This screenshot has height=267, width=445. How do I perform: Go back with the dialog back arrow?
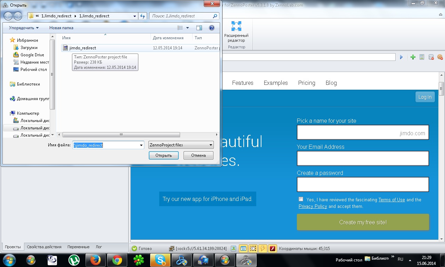point(8,16)
